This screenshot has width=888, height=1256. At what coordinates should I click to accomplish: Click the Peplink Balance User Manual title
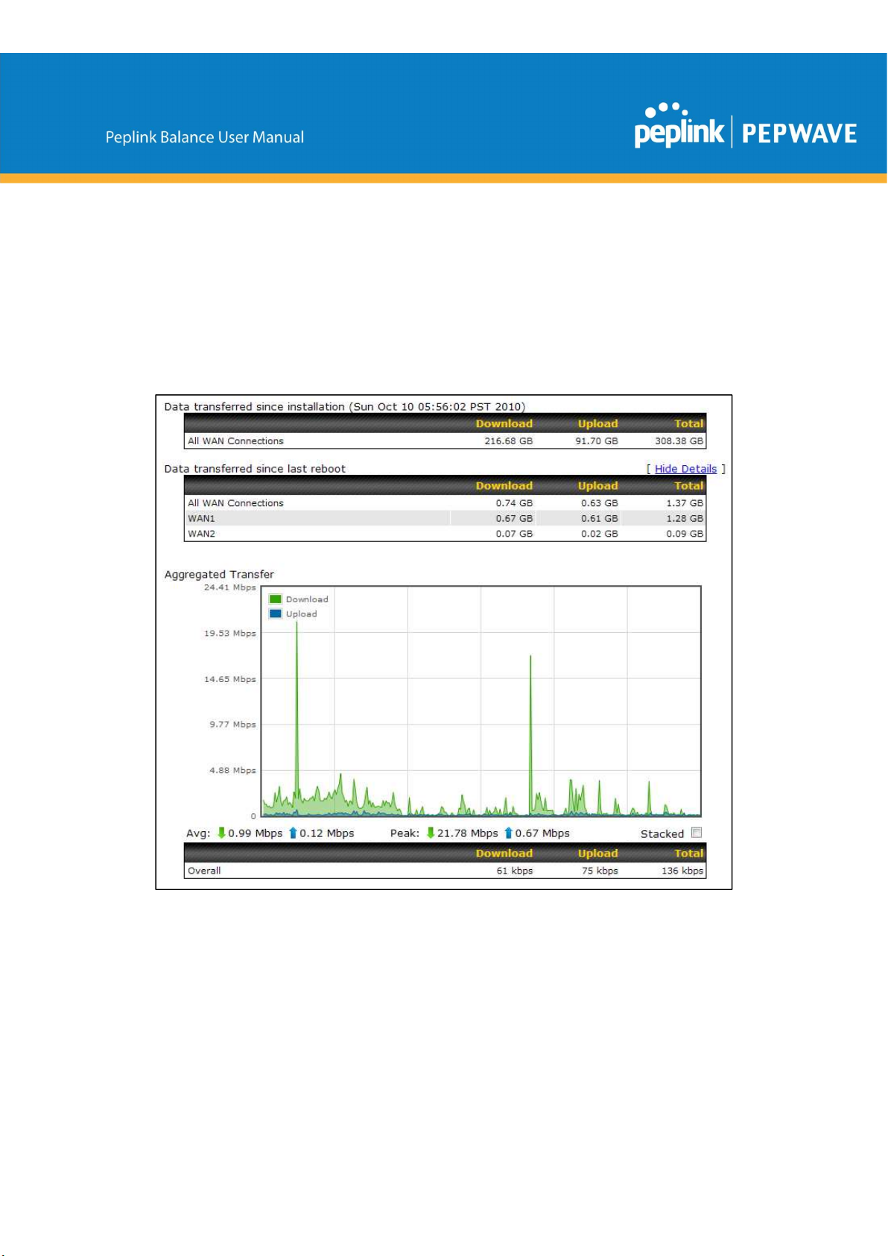(x=205, y=137)
